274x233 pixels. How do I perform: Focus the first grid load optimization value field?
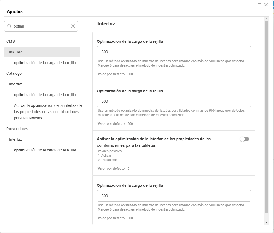pos(174,52)
